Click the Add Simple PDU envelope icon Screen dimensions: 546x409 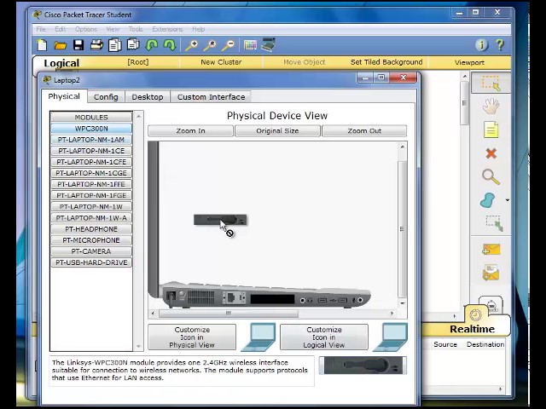click(491, 250)
